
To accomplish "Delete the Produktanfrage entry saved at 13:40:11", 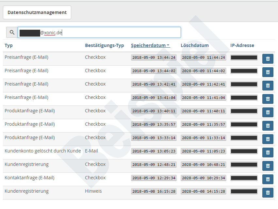I will (268, 112).
